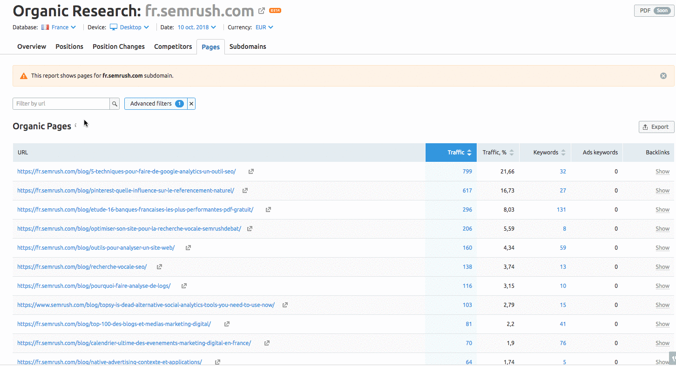Switch to the Overview tab
676x366 pixels.
point(32,47)
